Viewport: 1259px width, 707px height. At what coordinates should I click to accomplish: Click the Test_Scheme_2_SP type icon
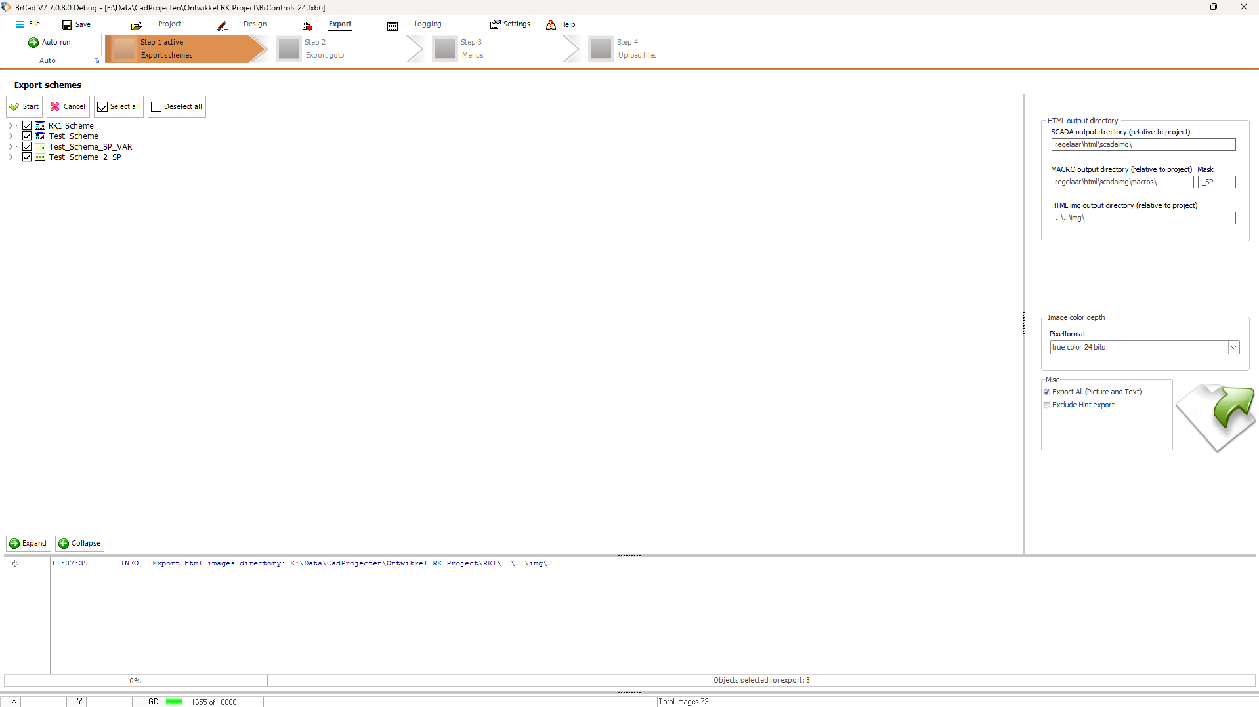coord(41,157)
